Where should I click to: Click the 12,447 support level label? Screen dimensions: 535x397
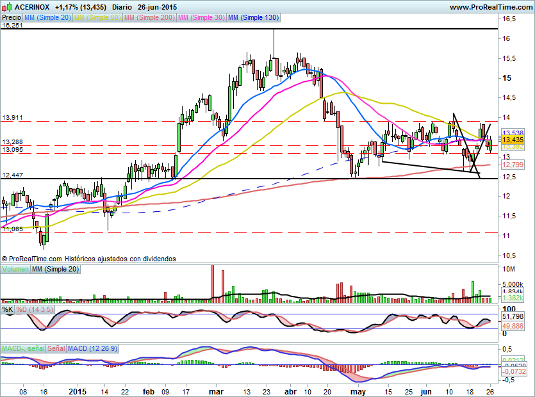(x=12, y=175)
